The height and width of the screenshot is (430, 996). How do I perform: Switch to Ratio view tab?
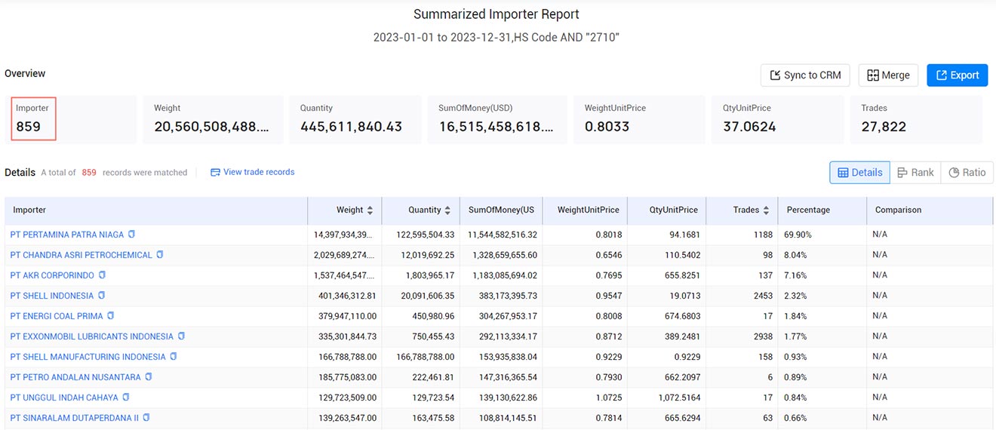967,173
